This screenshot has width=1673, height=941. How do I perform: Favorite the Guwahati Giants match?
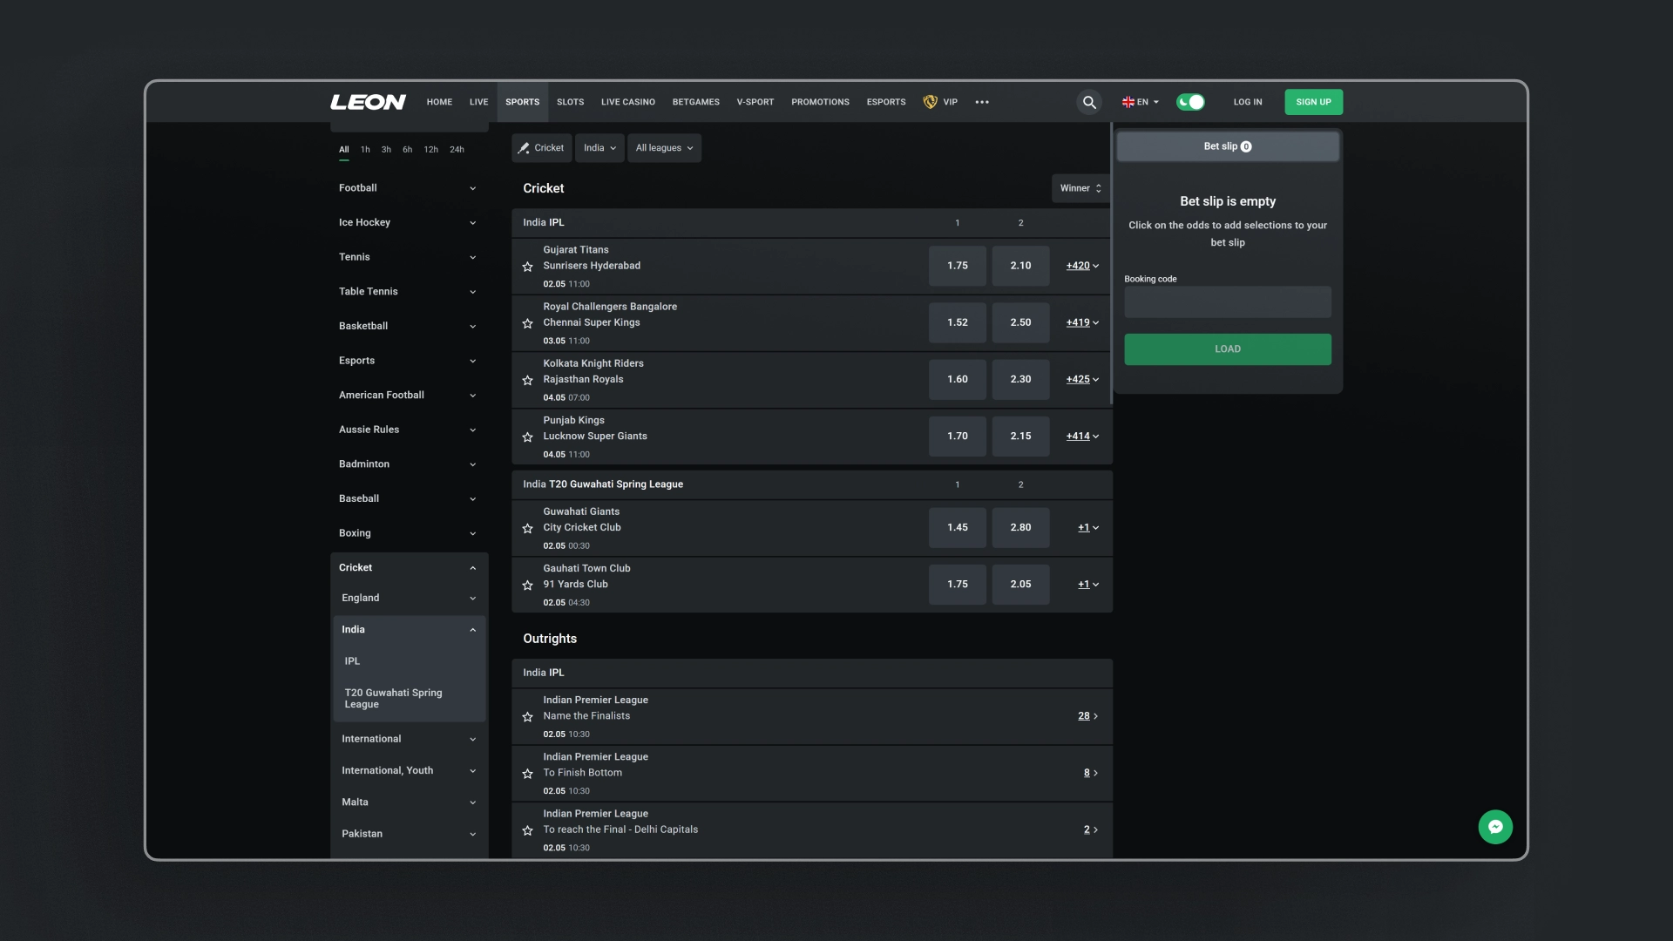527,528
